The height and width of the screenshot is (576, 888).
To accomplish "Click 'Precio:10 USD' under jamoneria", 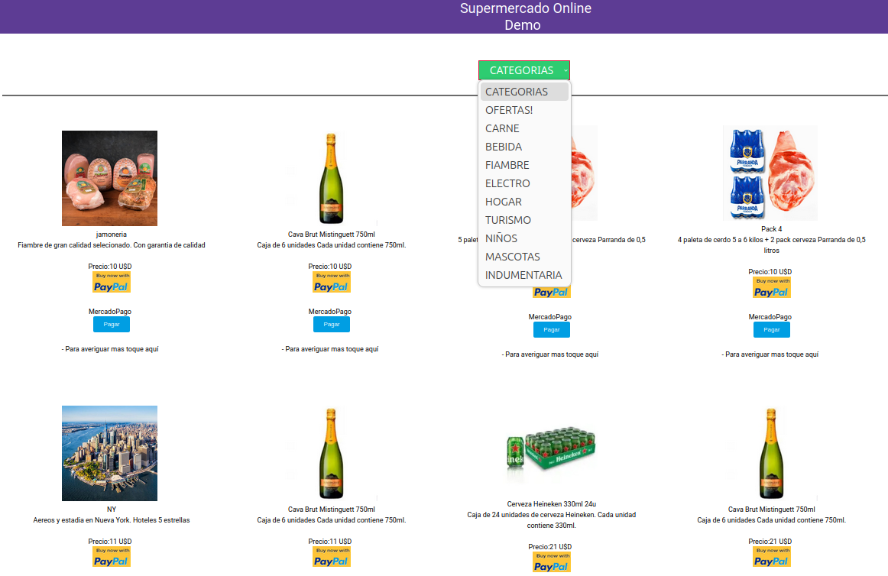I will [x=110, y=266].
